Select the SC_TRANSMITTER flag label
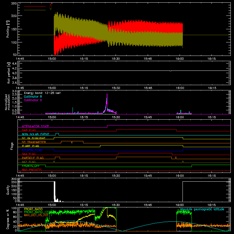The image size is (234, 234). [34, 142]
